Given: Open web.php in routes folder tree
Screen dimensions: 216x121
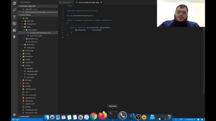Looking at the screenshot, I should (x=30, y=77).
